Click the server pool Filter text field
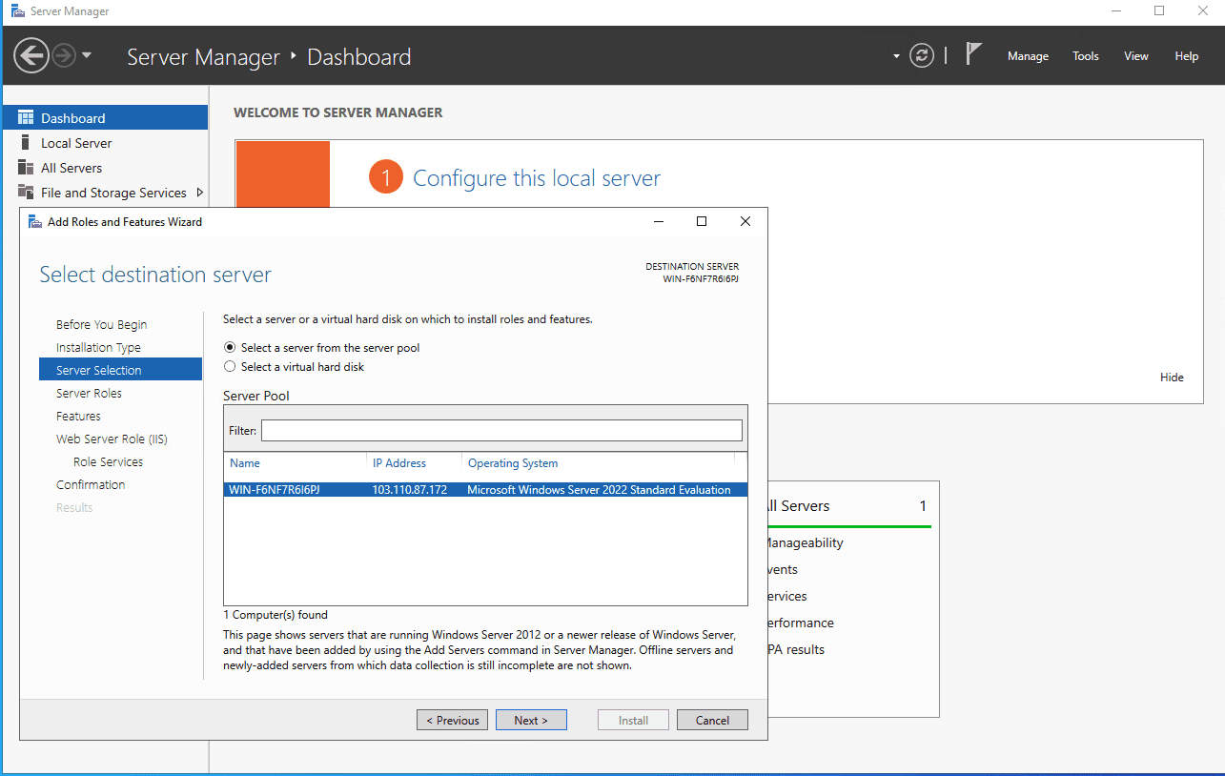1225x776 pixels. point(501,431)
